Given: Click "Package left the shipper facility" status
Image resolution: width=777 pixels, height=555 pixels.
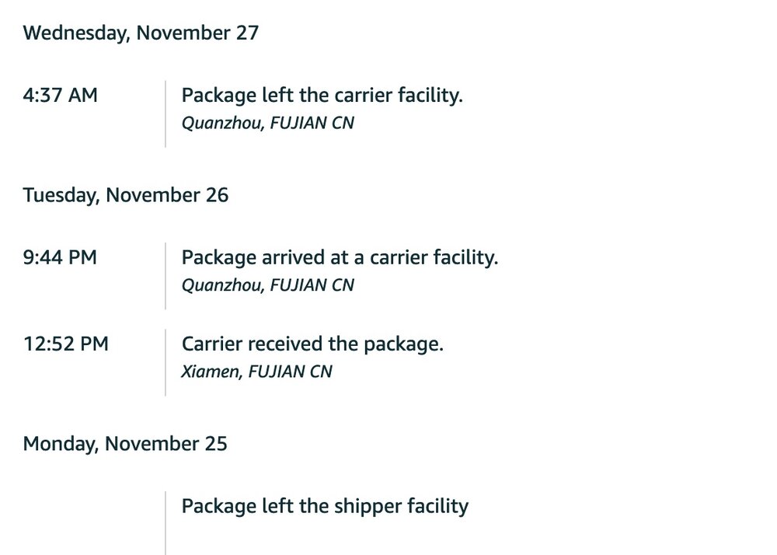Looking at the screenshot, I should click(325, 507).
